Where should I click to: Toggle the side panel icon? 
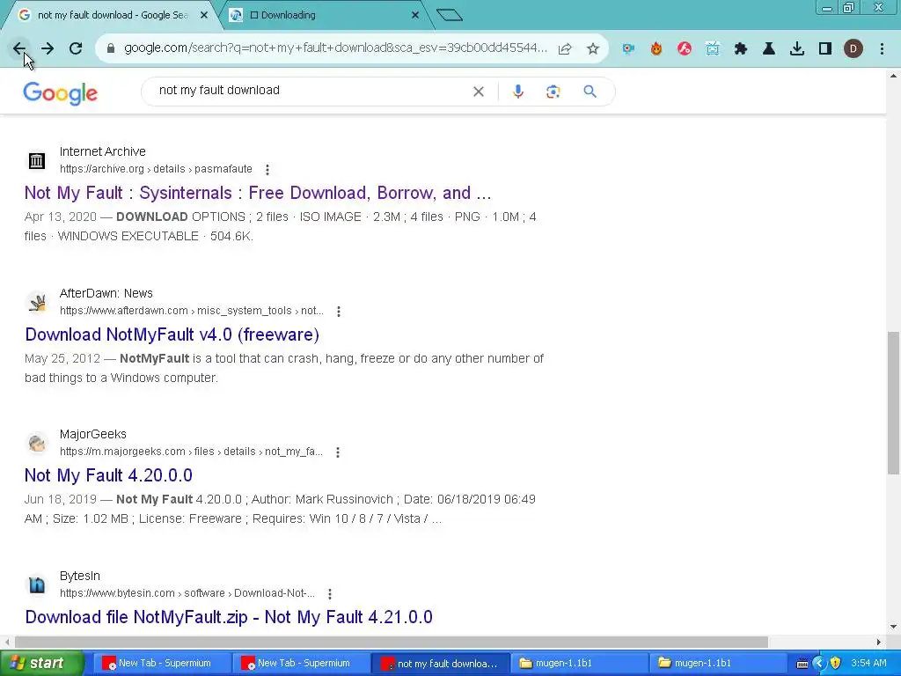825,49
